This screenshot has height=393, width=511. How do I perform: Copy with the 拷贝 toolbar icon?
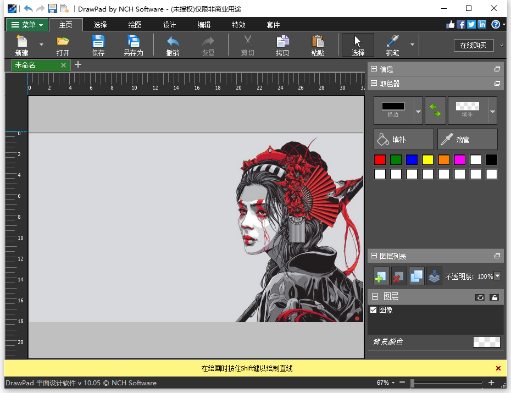[282, 45]
